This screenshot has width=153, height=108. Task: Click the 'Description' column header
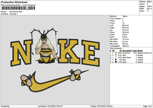click(x=127, y=51)
